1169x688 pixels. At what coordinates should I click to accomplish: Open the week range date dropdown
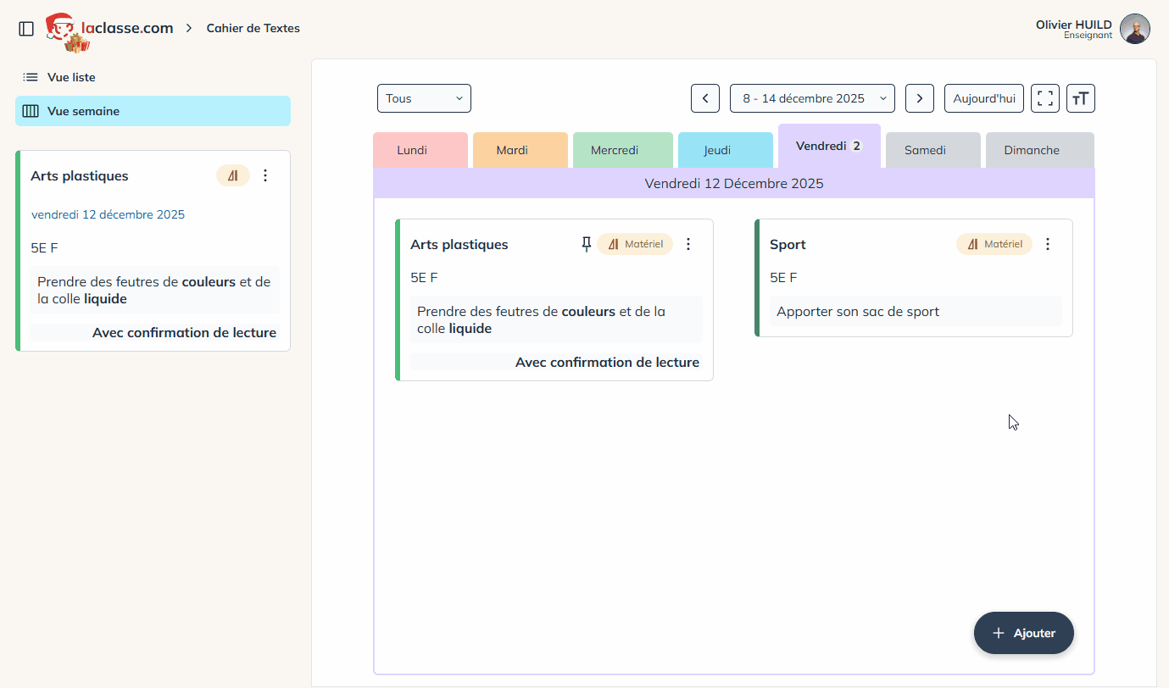pos(812,98)
